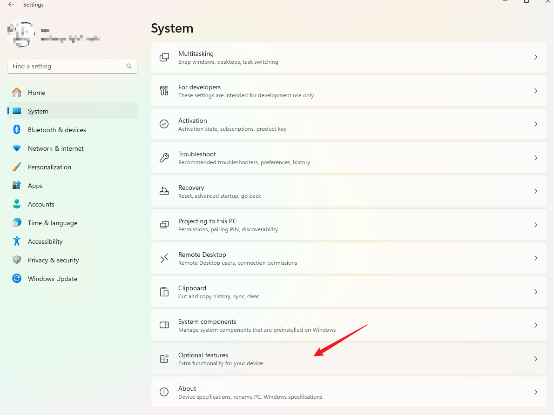Open the About title
The image size is (554, 415).
pyautogui.click(x=187, y=388)
